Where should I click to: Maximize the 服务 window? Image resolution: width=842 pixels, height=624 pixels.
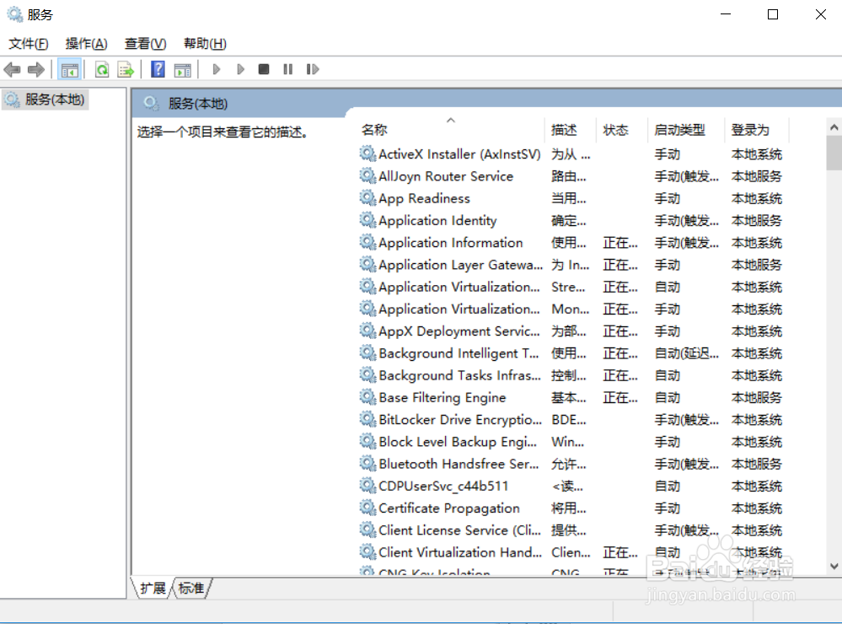click(x=773, y=14)
